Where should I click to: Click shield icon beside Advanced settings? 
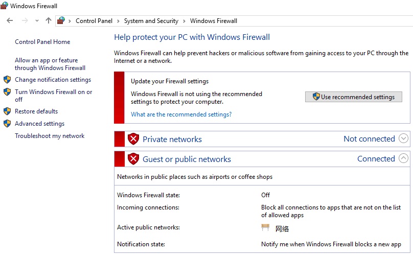coord(7,123)
